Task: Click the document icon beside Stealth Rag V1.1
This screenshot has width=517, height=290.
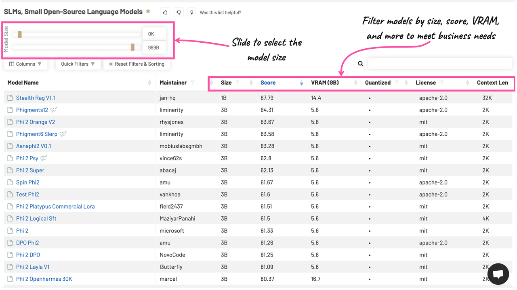Action: coord(9,97)
